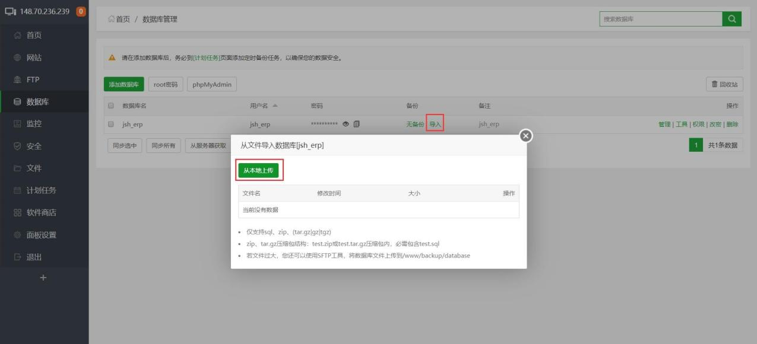Click the plus icon in sidebar
Image resolution: width=757 pixels, height=344 pixels.
[x=43, y=277]
